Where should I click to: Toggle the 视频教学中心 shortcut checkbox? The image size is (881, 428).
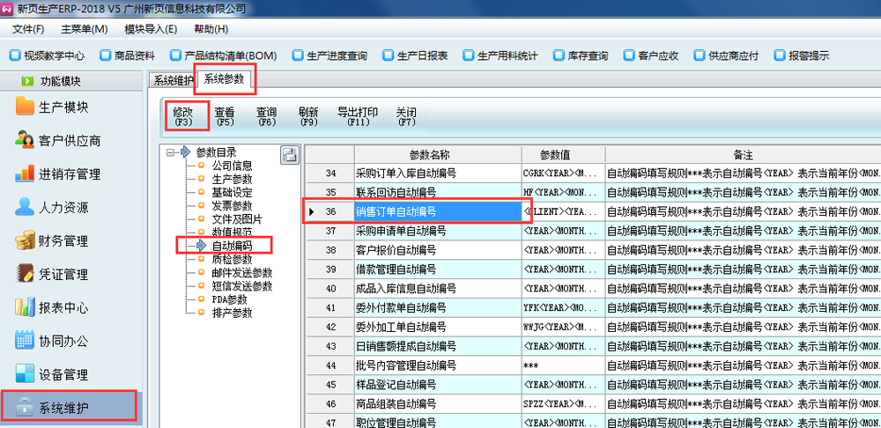pos(15,55)
